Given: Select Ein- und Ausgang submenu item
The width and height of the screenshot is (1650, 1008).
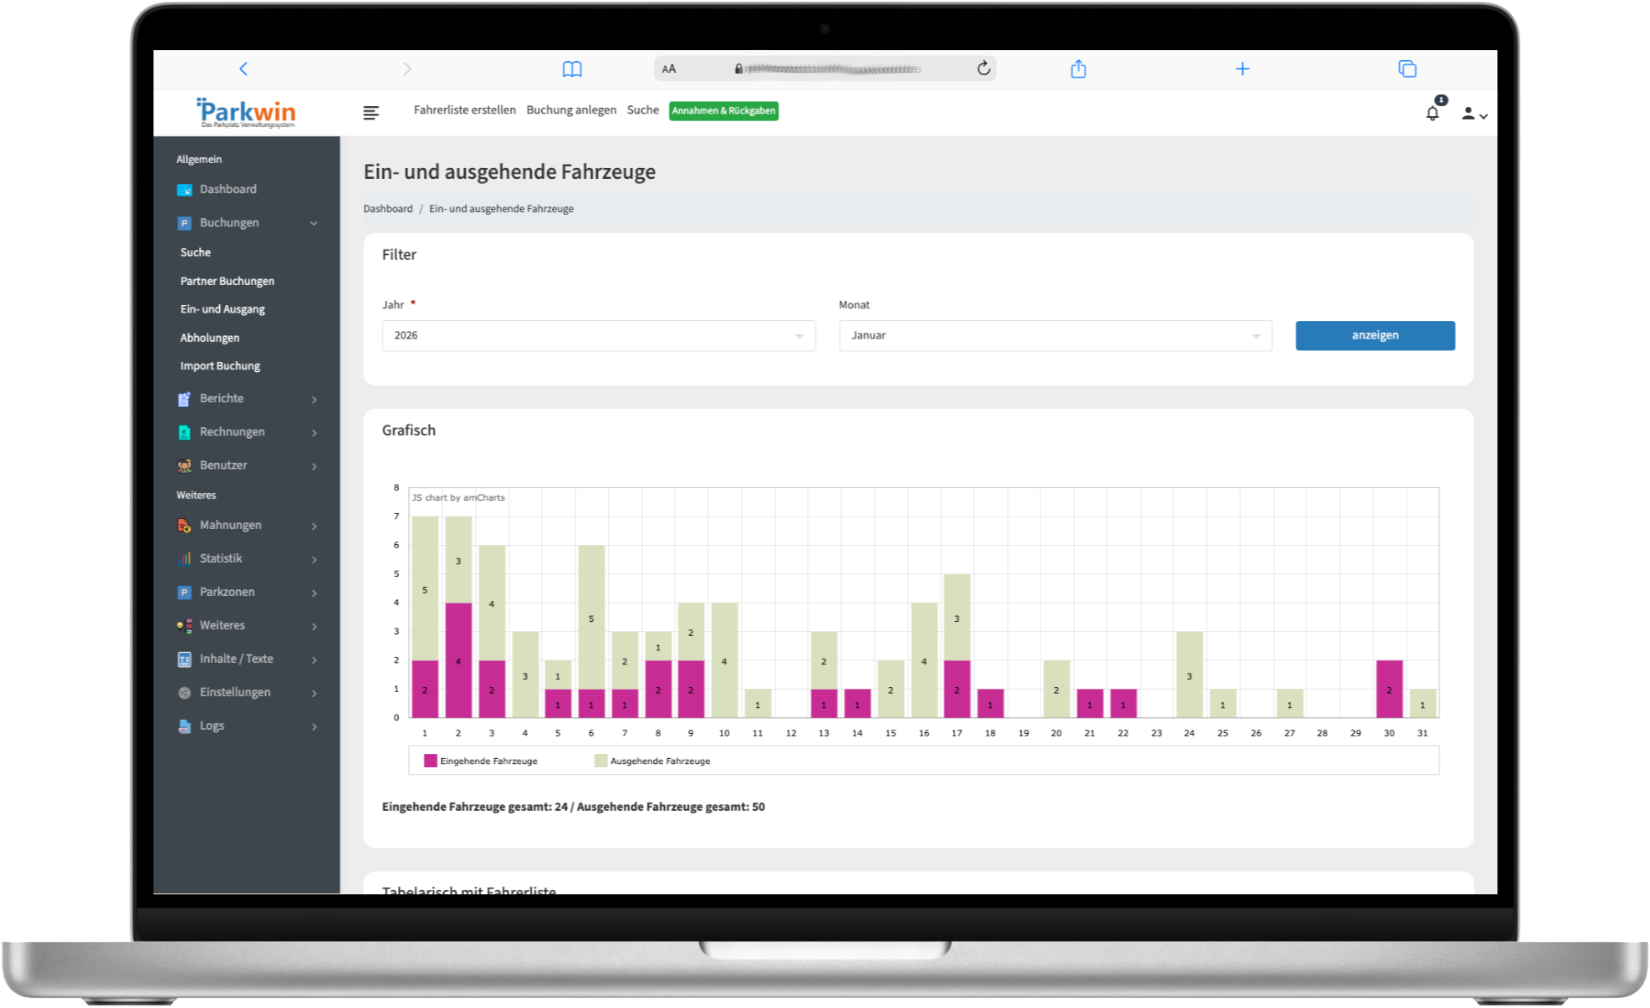Looking at the screenshot, I should pyautogui.click(x=222, y=309).
